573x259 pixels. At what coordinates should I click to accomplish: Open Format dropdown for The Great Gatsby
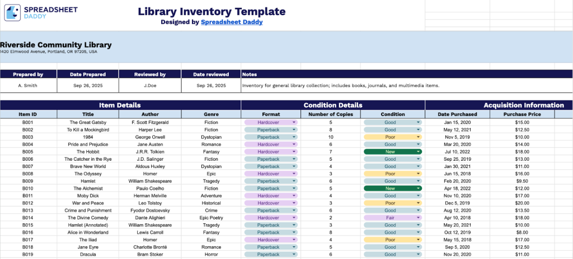click(x=294, y=122)
